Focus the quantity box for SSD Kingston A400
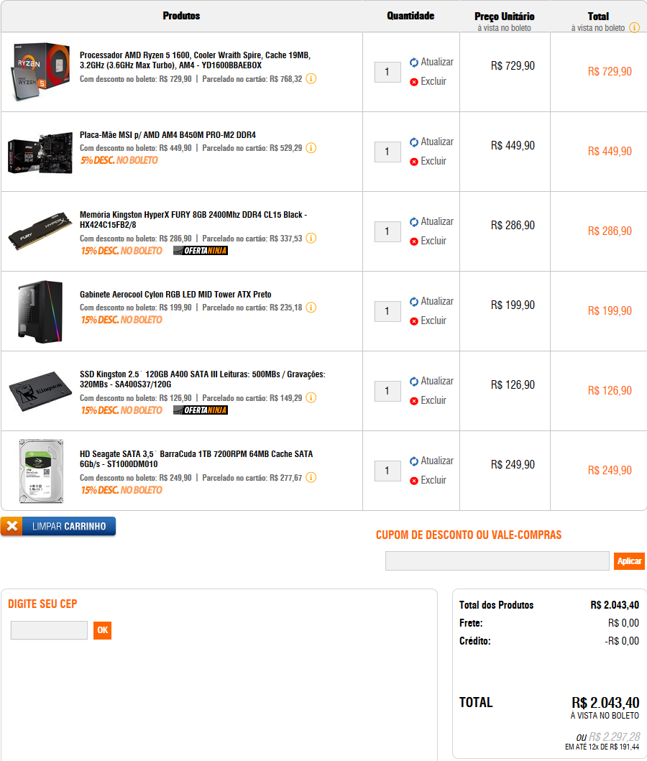Screen dimensions: 647x761 387,391
